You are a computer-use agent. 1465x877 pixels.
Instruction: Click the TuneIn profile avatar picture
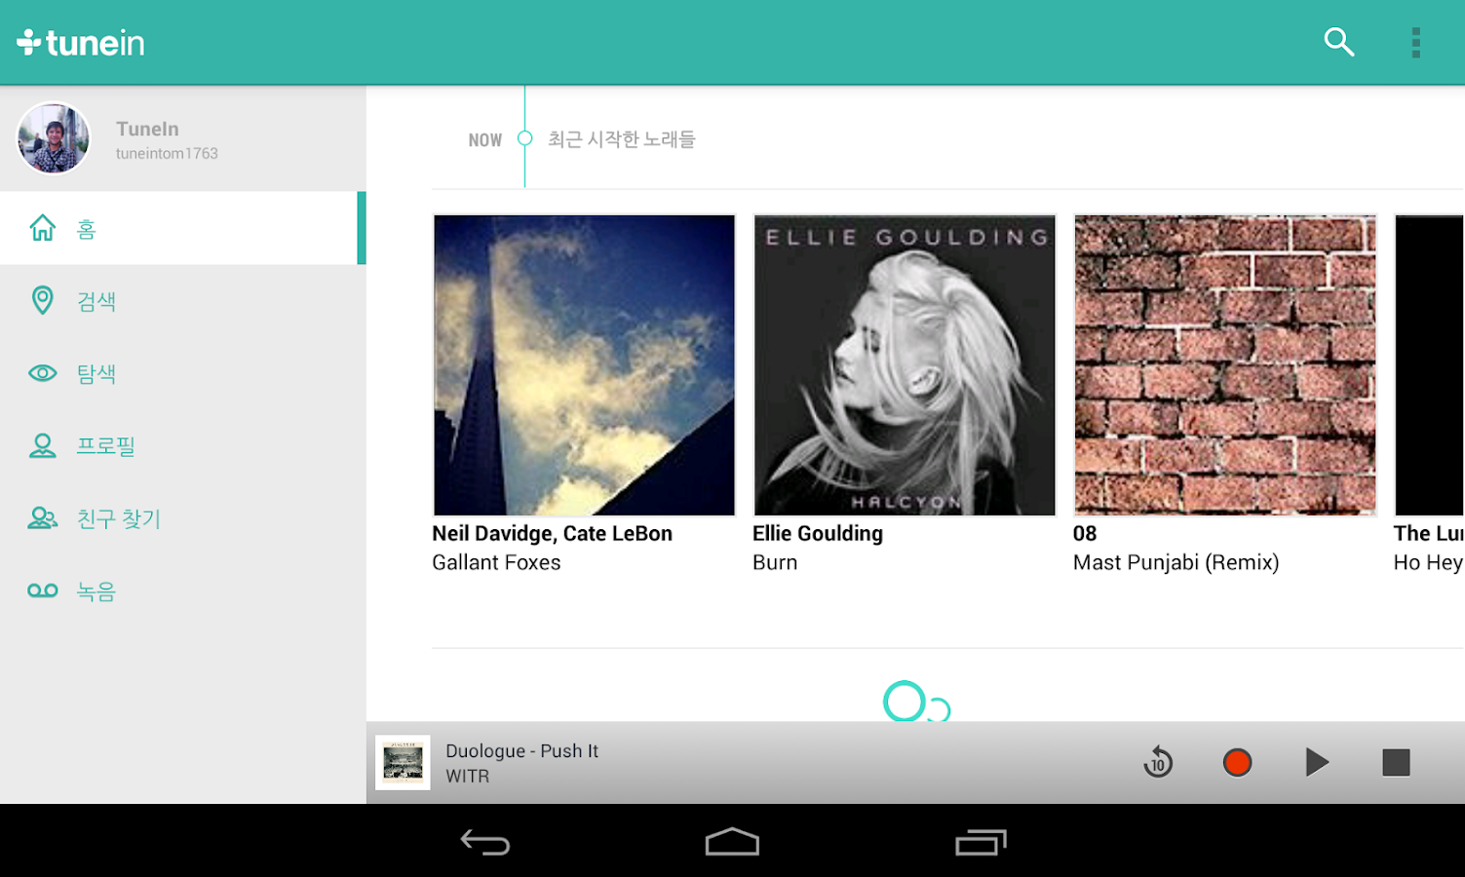tap(54, 138)
